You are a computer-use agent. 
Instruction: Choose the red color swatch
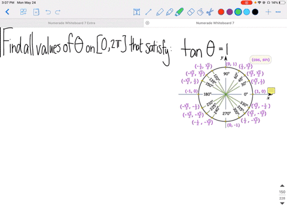[x=221, y=12]
